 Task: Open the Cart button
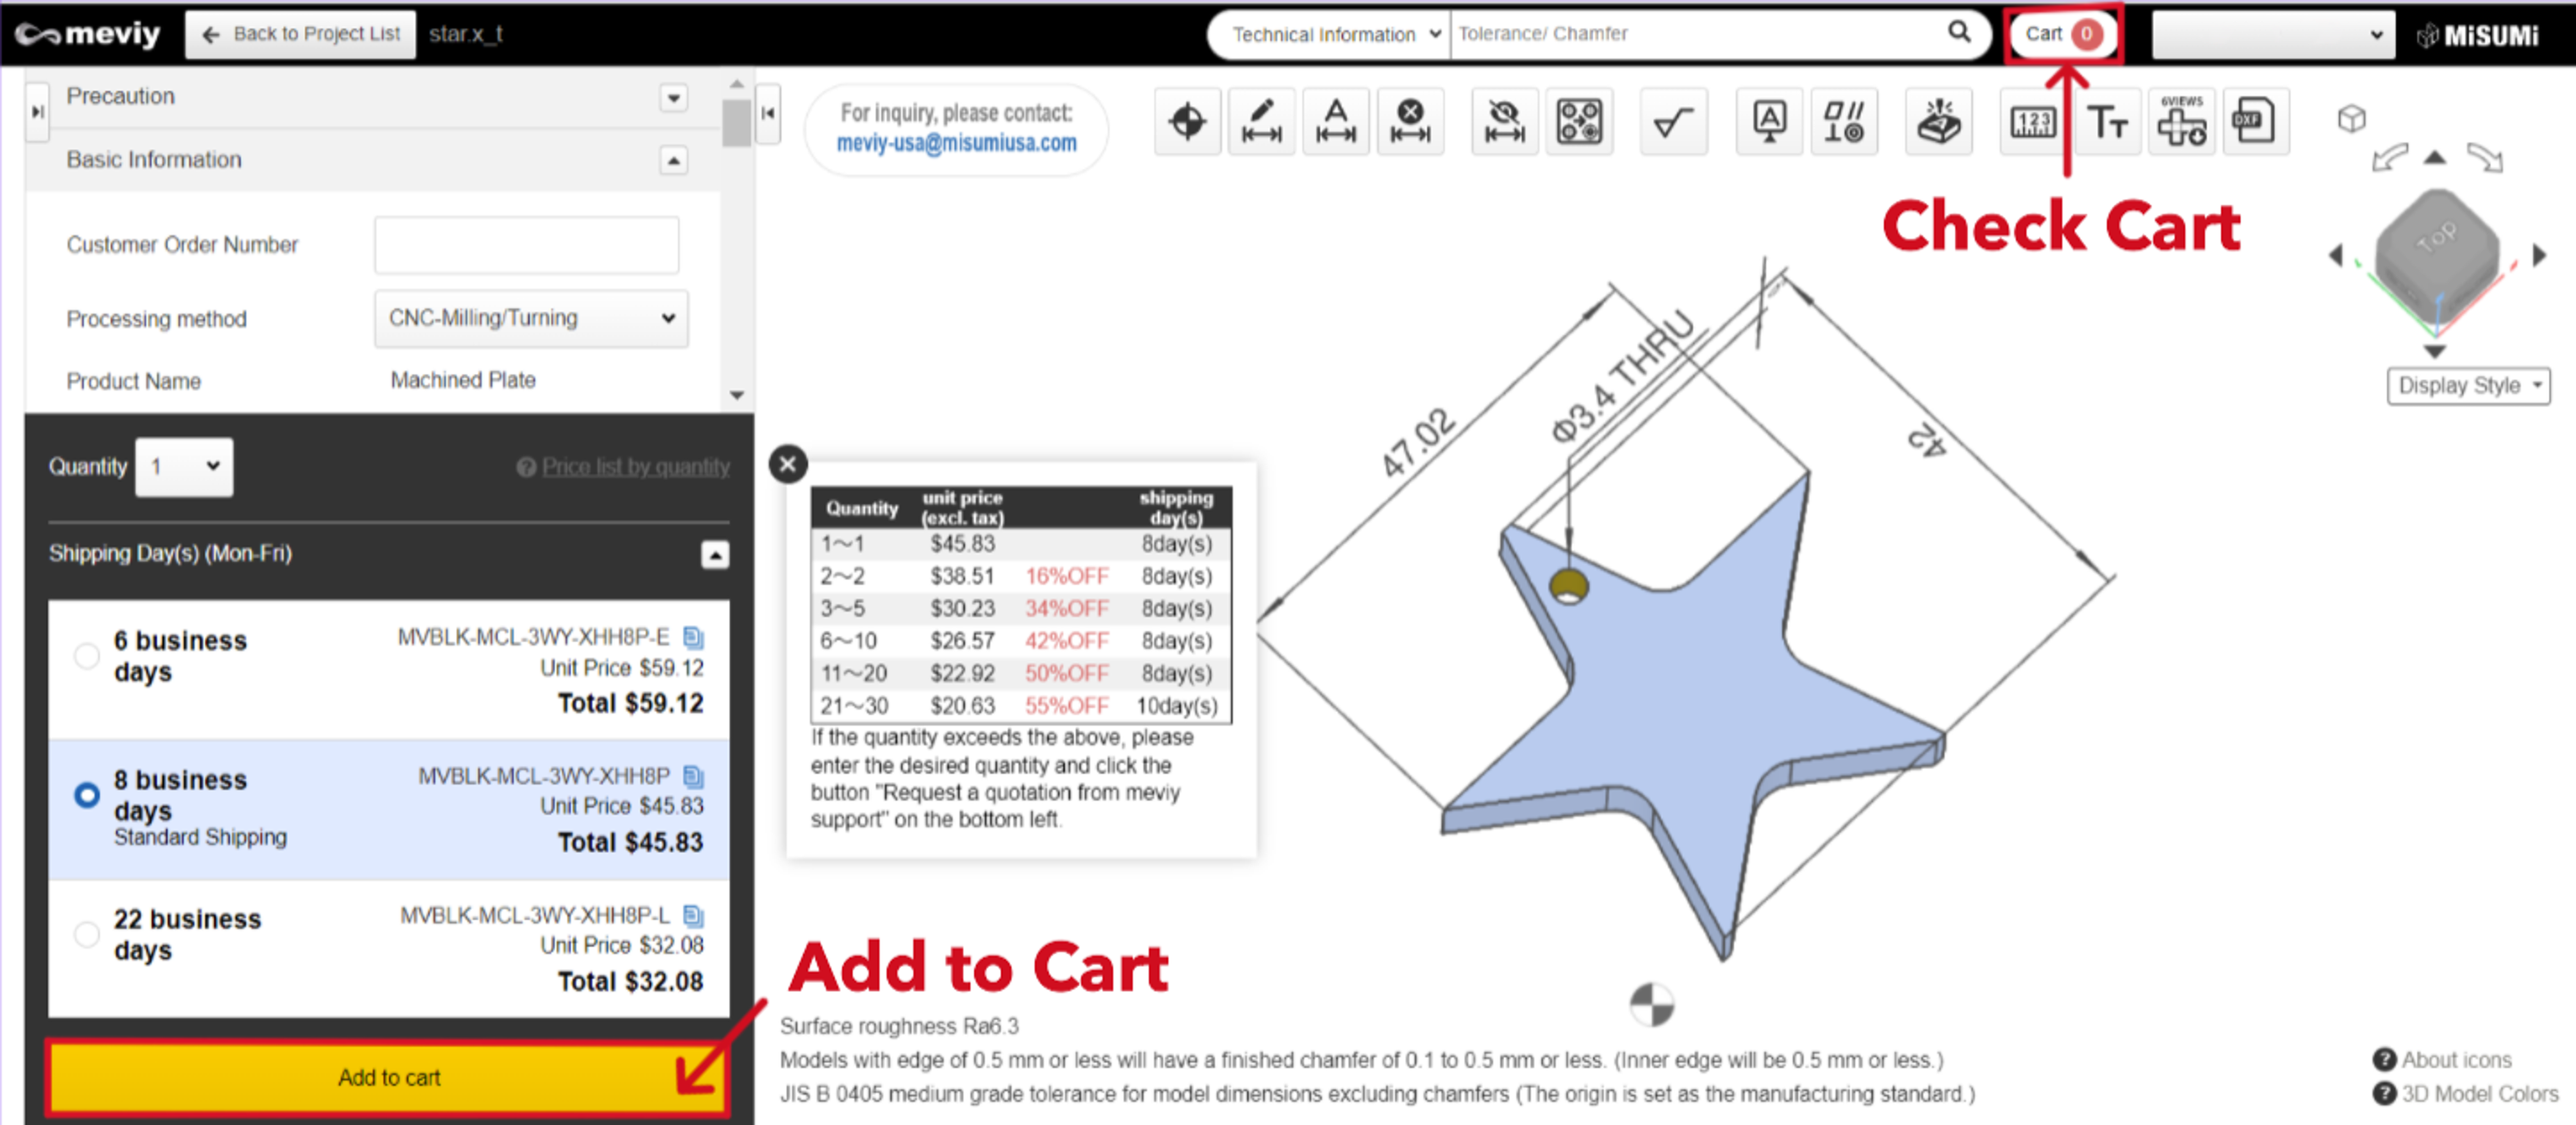tap(2062, 34)
